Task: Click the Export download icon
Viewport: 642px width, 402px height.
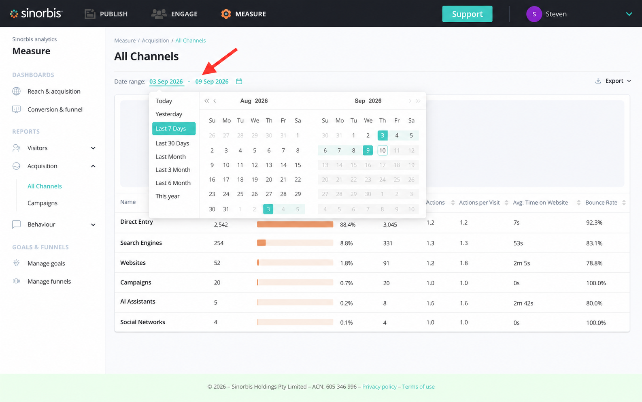Action: pos(598,81)
